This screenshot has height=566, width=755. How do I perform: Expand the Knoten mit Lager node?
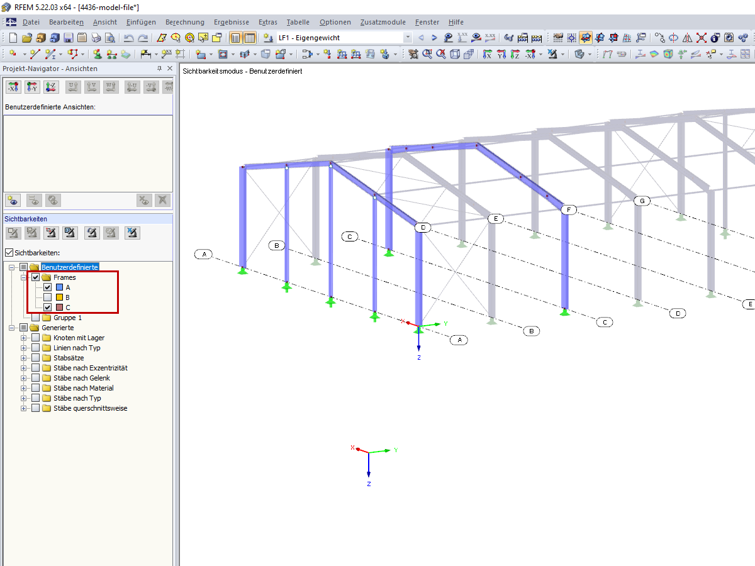tap(24, 338)
